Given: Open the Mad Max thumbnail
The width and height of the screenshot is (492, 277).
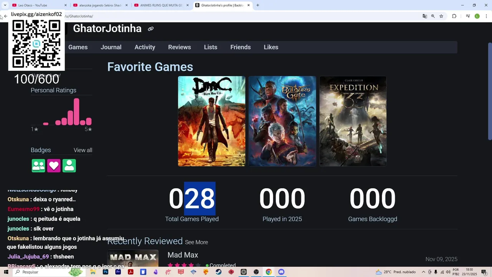Looking at the screenshot, I should pos(133,258).
